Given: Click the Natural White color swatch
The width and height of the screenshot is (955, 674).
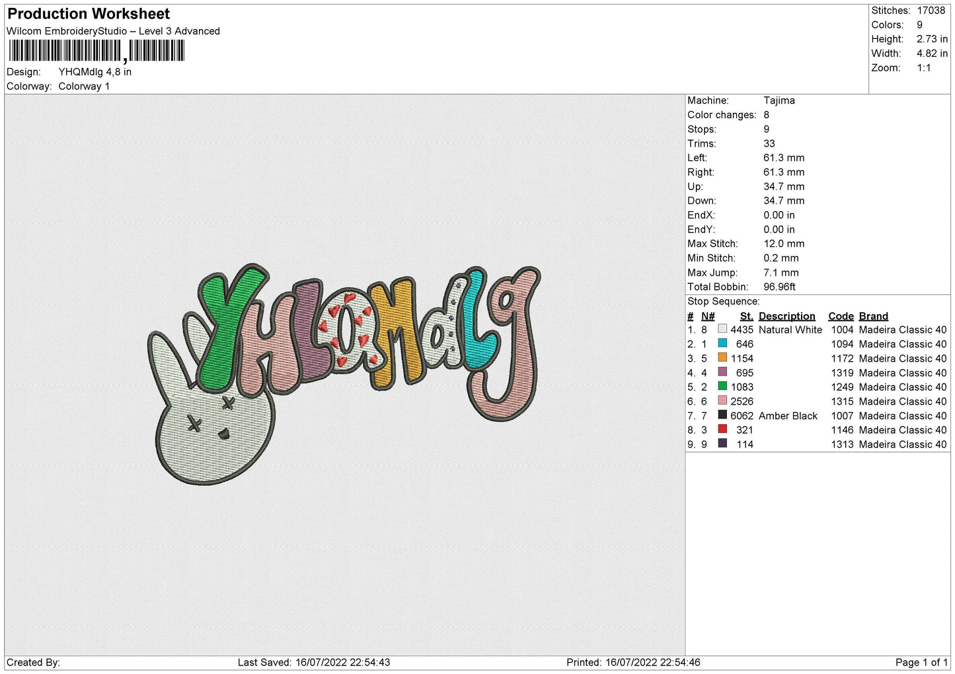Looking at the screenshot, I should click(x=722, y=329).
